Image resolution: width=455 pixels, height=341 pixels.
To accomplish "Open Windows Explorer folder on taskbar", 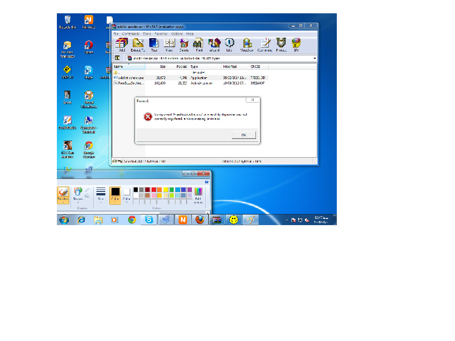I will pos(98,220).
